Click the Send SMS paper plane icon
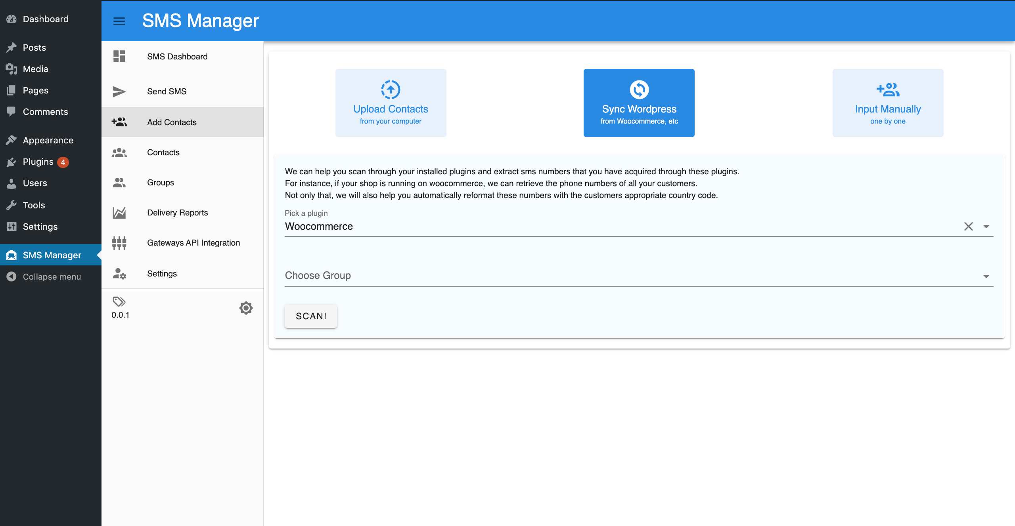The height and width of the screenshot is (526, 1015). tap(119, 91)
